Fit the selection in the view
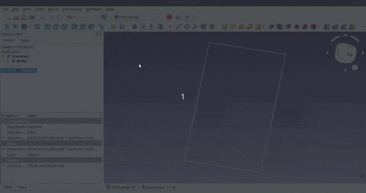 point(16,27)
